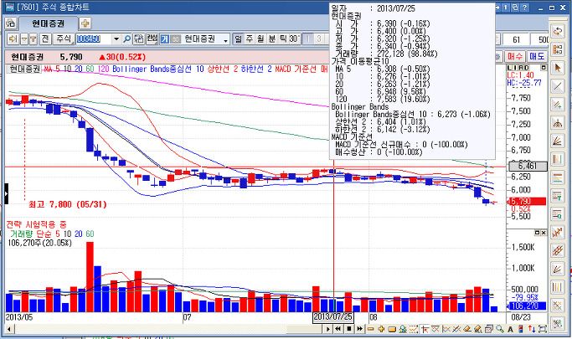Viewport: 572px width, 339px height.
Task: Select the 일 (daily) period button
Action: point(238,39)
